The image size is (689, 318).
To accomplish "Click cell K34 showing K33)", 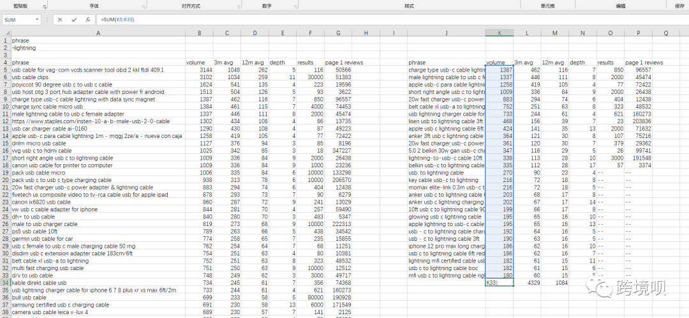I will [499, 283].
